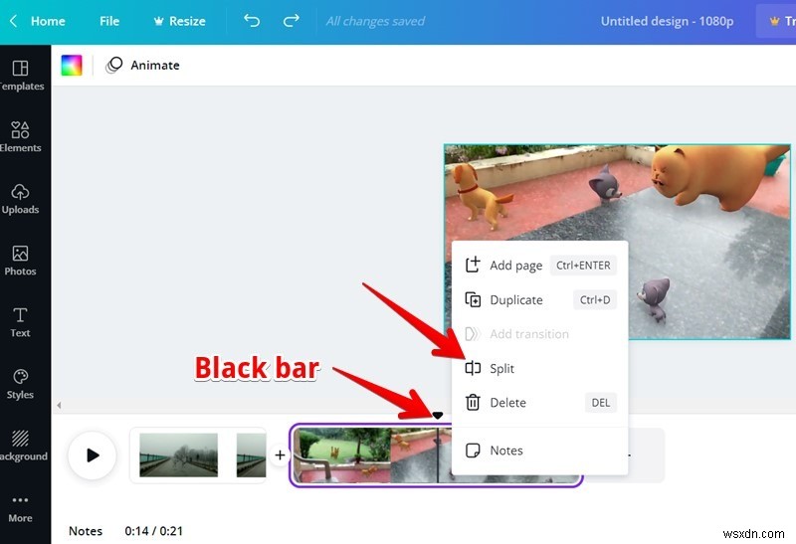
Task: Click the 0:14 / 0:21 time display
Action: pyautogui.click(x=154, y=531)
